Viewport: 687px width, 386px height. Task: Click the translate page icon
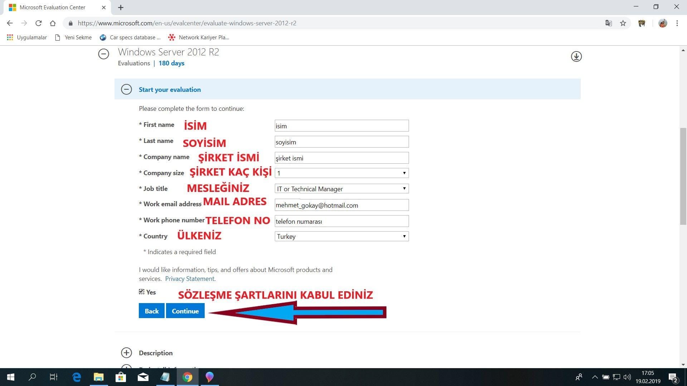(608, 23)
